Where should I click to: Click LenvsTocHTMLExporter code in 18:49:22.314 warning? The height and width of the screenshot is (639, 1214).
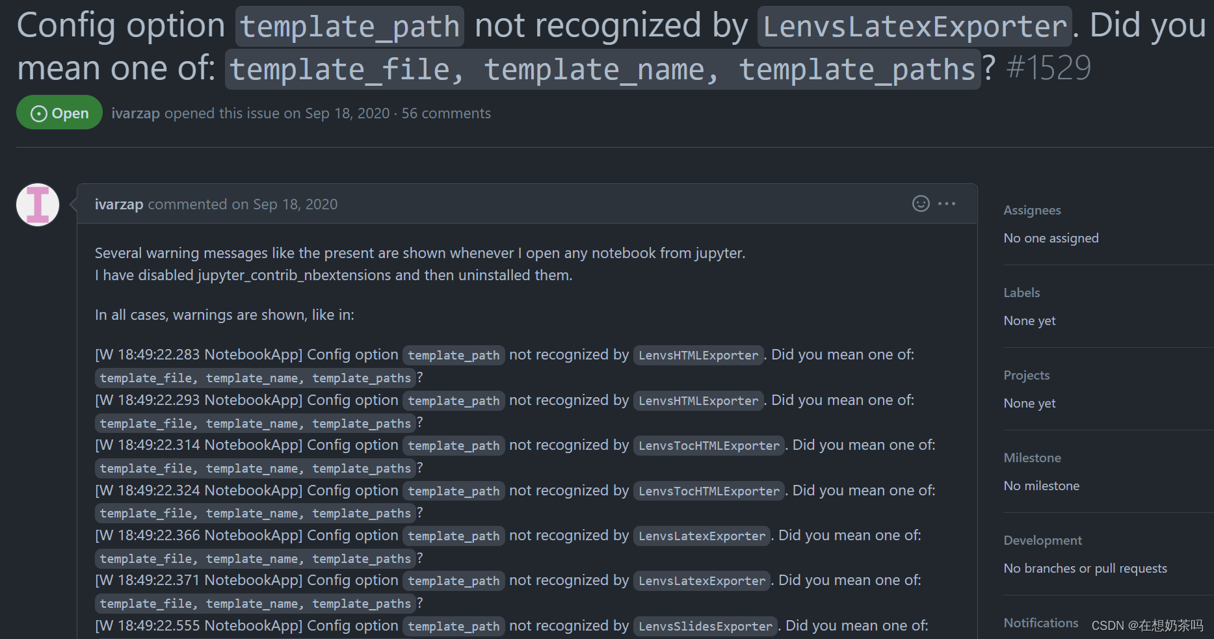point(709,445)
